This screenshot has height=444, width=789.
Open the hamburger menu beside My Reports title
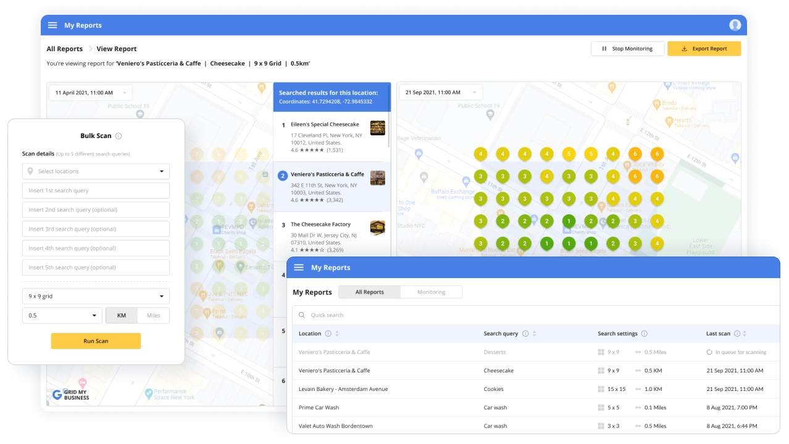pyautogui.click(x=52, y=25)
